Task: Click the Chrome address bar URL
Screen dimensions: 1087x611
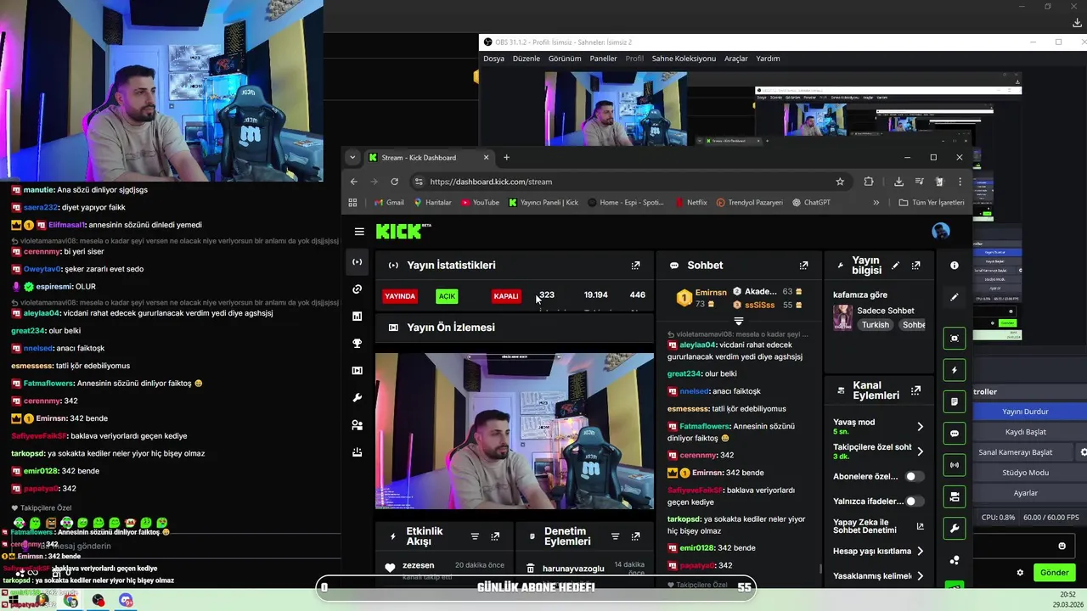Action: [491, 182]
